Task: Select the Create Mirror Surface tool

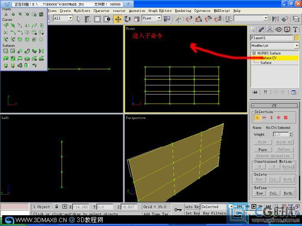Action: pyautogui.click(x=41, y=51)
